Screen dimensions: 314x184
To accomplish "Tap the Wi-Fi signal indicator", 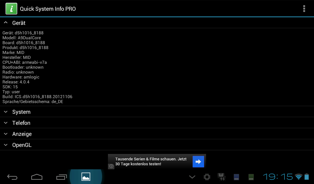I will (298, 177).
